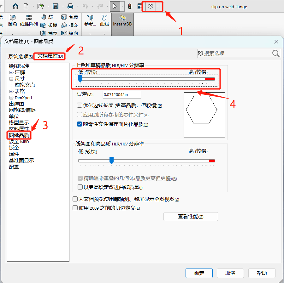The height and width of the screenshot is (283, 284).
Task: Uncheck 随零件文件保存面片化品质
Action: point(80,124)
